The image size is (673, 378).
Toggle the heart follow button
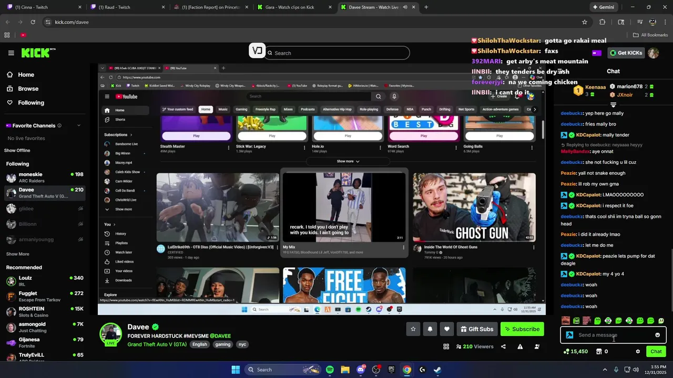pos(447,329)
